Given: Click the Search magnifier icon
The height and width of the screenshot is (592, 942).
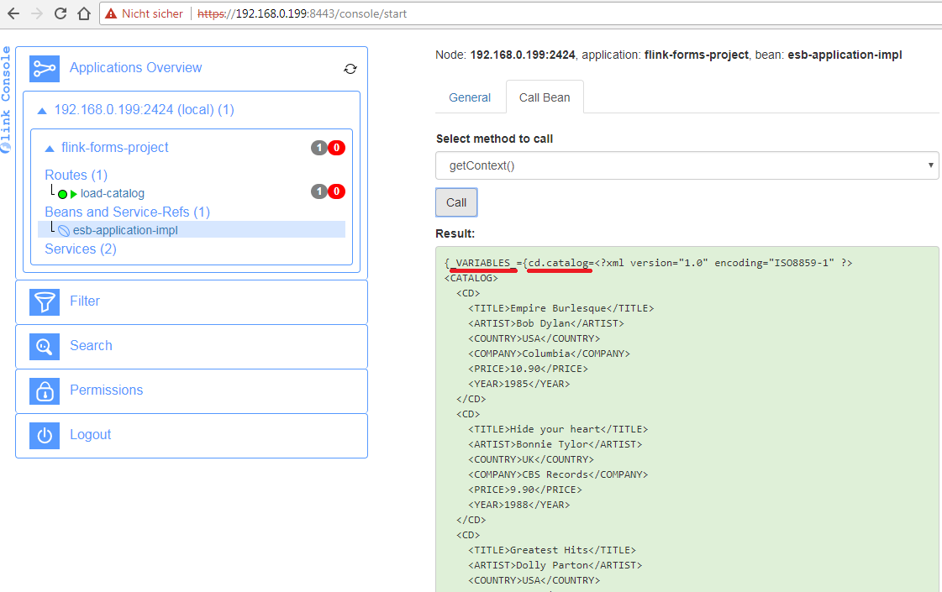Looking at the screenshot, I should click(x=45, y=346).
